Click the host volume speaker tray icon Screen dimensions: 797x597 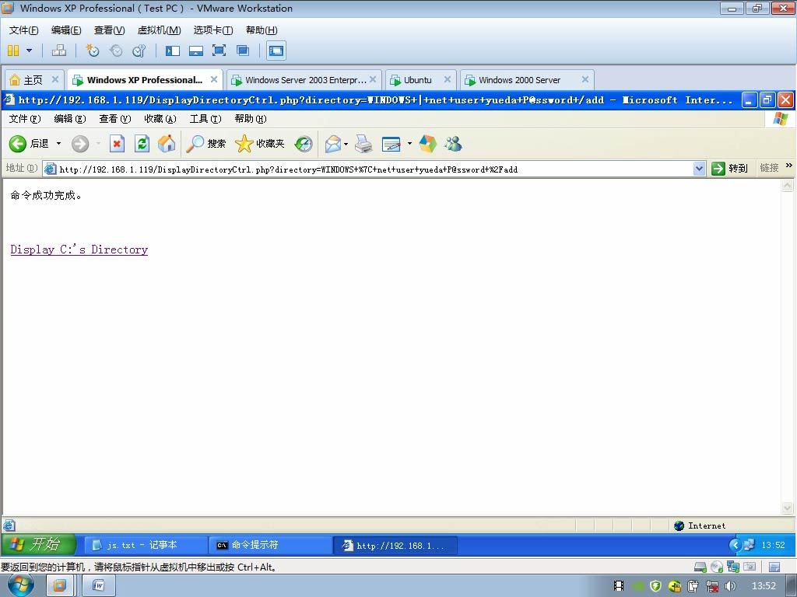pos(730,586)
